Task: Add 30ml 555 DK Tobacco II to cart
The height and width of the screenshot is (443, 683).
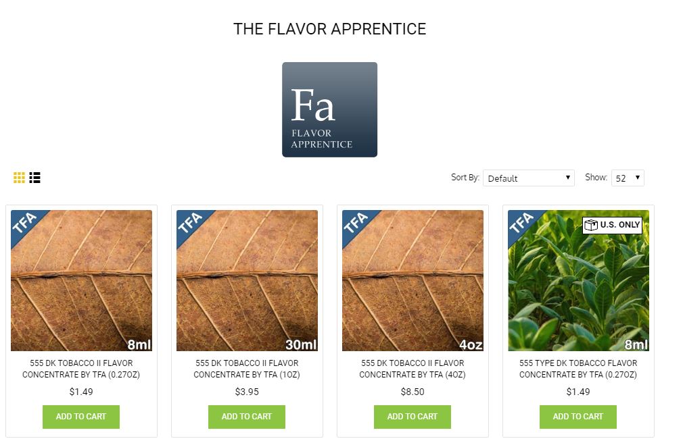Action: coord(247,417)
